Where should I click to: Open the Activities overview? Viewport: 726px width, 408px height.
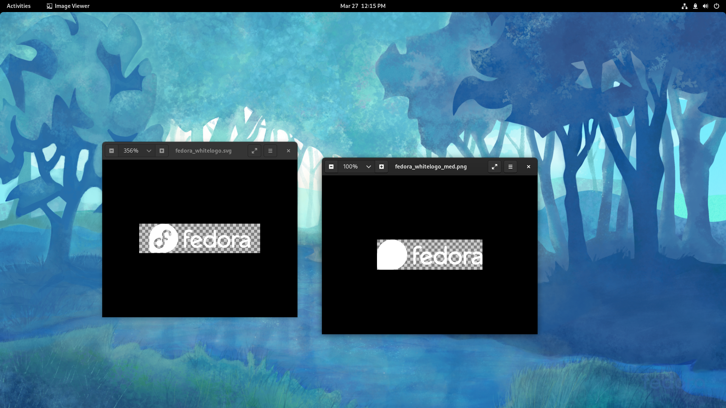click(19, 6)
